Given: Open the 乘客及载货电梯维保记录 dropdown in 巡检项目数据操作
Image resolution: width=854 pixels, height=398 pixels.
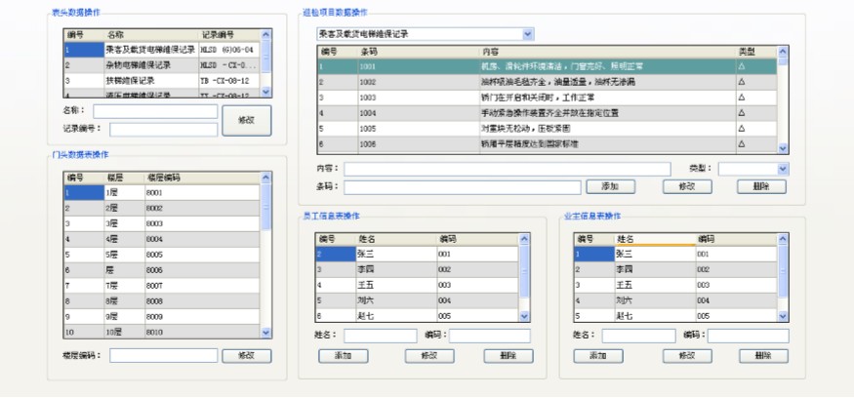Looking at the screenshot, I should [528, 34].
